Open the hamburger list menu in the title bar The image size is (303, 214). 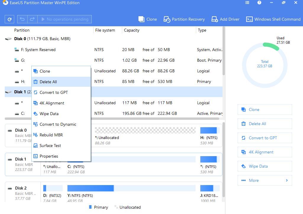[x=247, y=3]
